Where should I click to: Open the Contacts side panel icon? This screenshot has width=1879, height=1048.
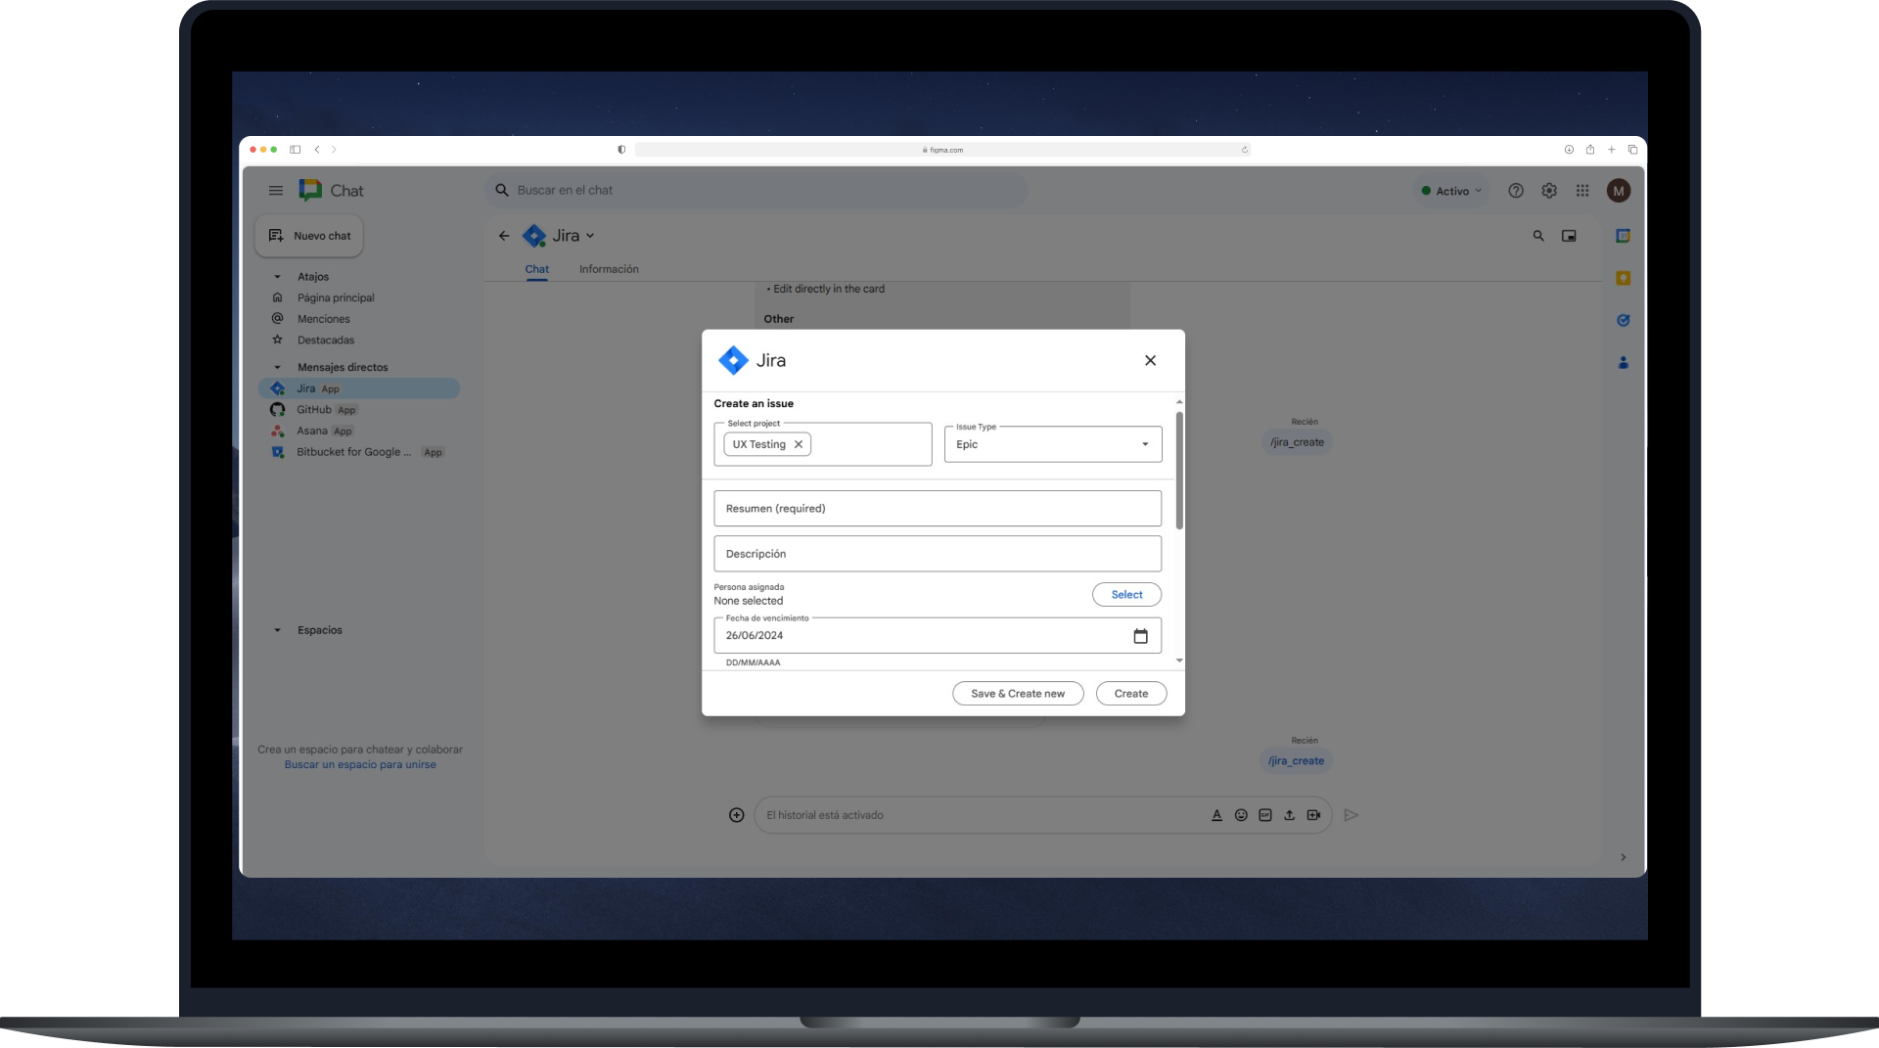pos(1623,362)
